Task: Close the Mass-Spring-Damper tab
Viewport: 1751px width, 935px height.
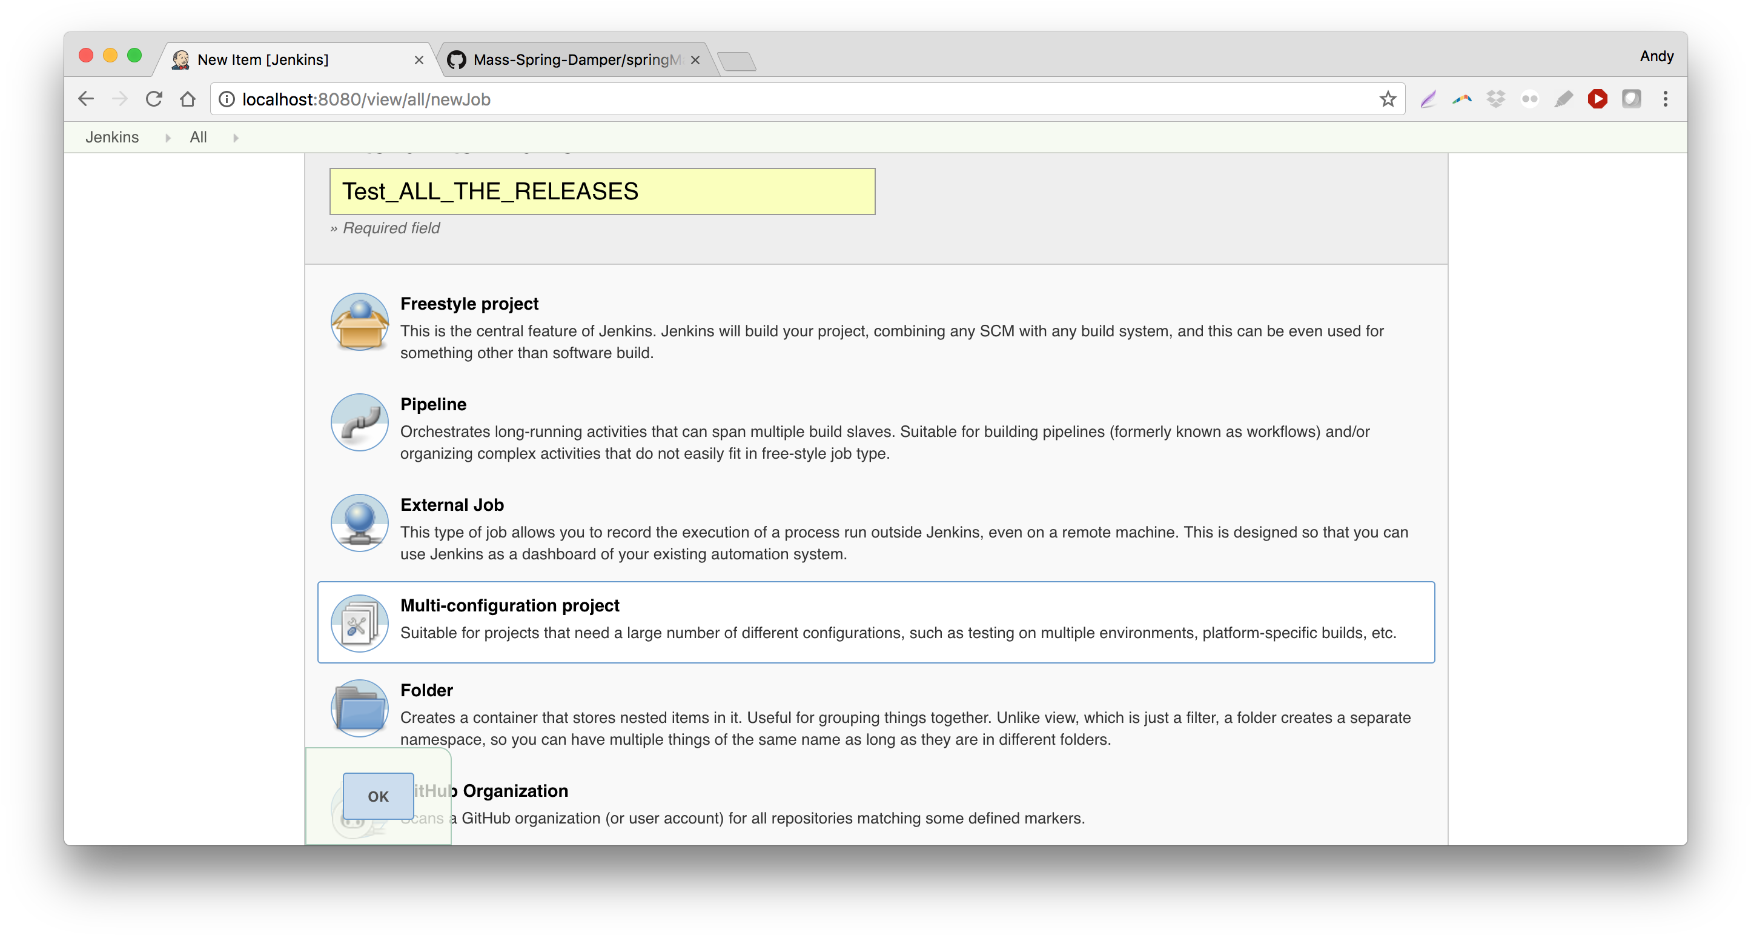Action: point(695,60)
